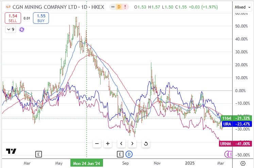Click the close price C1.55
This screenshot has height=168, width=254.
coord(181,7)
